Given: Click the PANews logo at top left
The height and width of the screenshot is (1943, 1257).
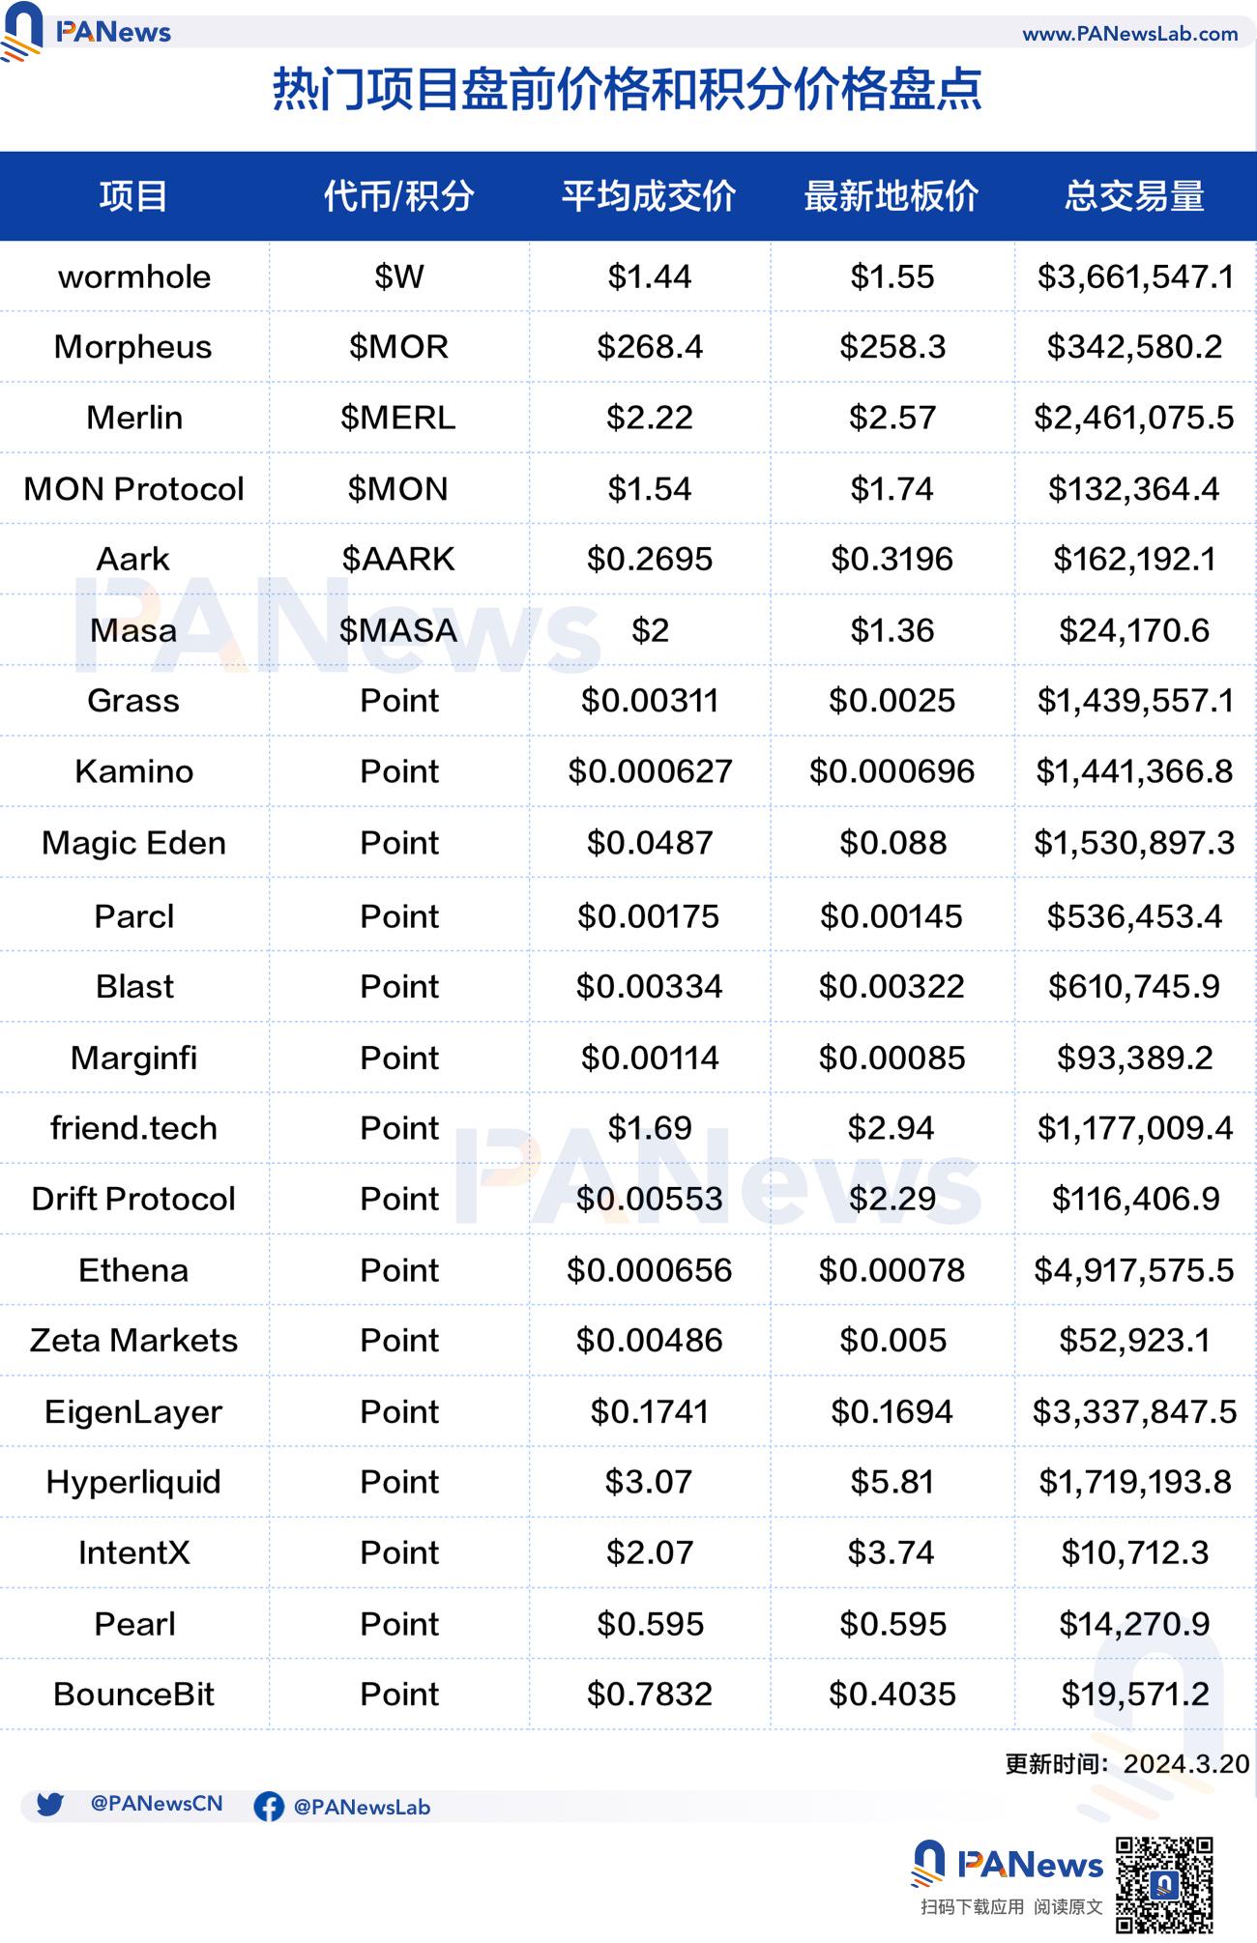Looking at the screenshot, I should (87, 31).
